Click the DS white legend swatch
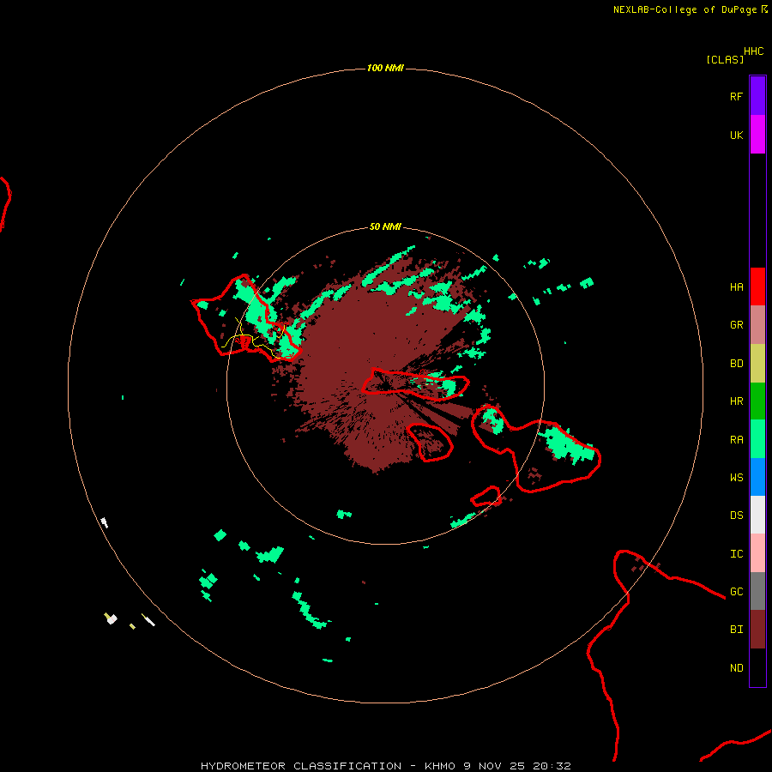772x772 pixels. tap(757, 515)
